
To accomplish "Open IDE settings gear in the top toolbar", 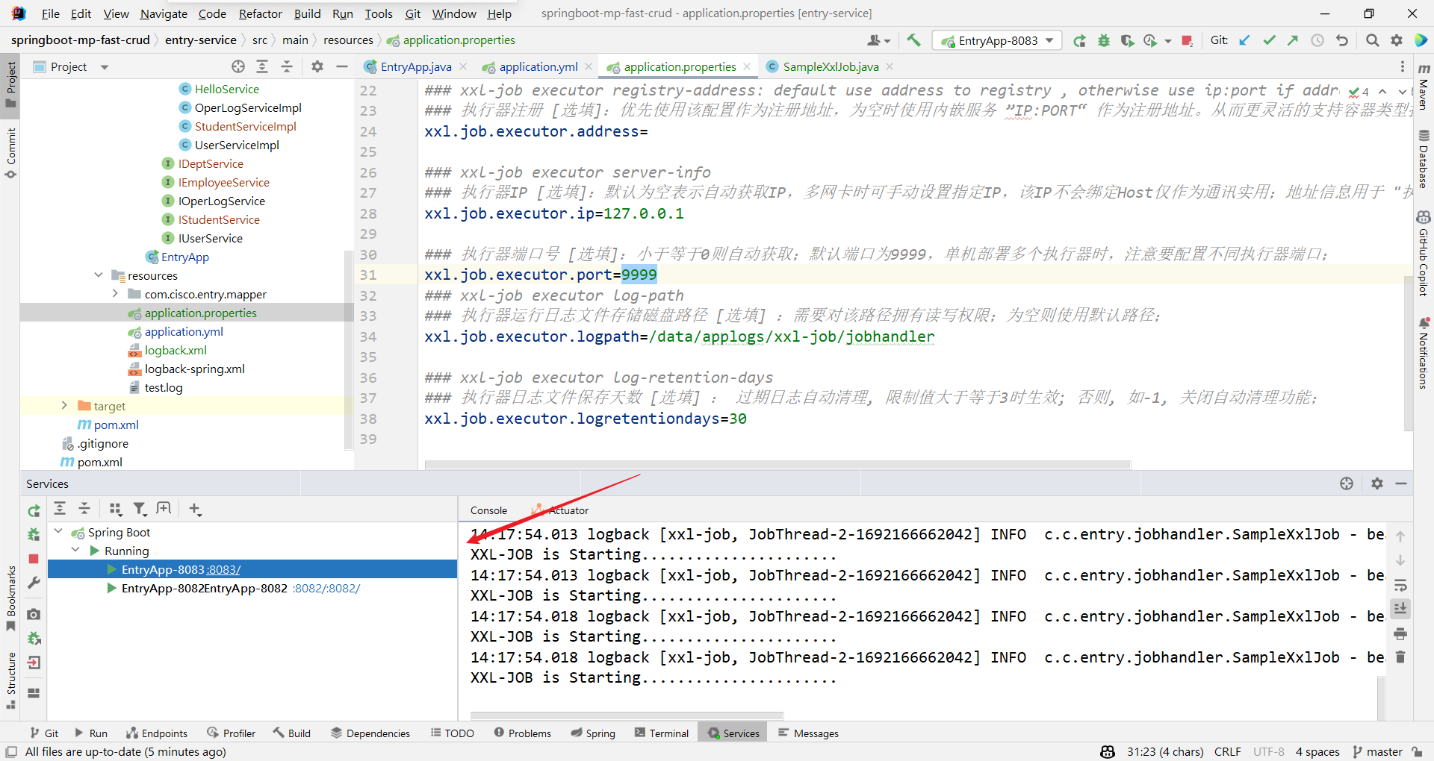I will click(1396, 40).
